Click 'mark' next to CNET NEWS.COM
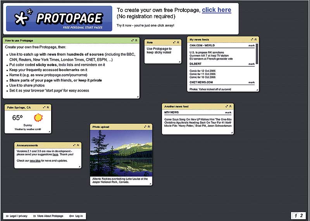The image size is (310, 221). [x=251, y=83]
